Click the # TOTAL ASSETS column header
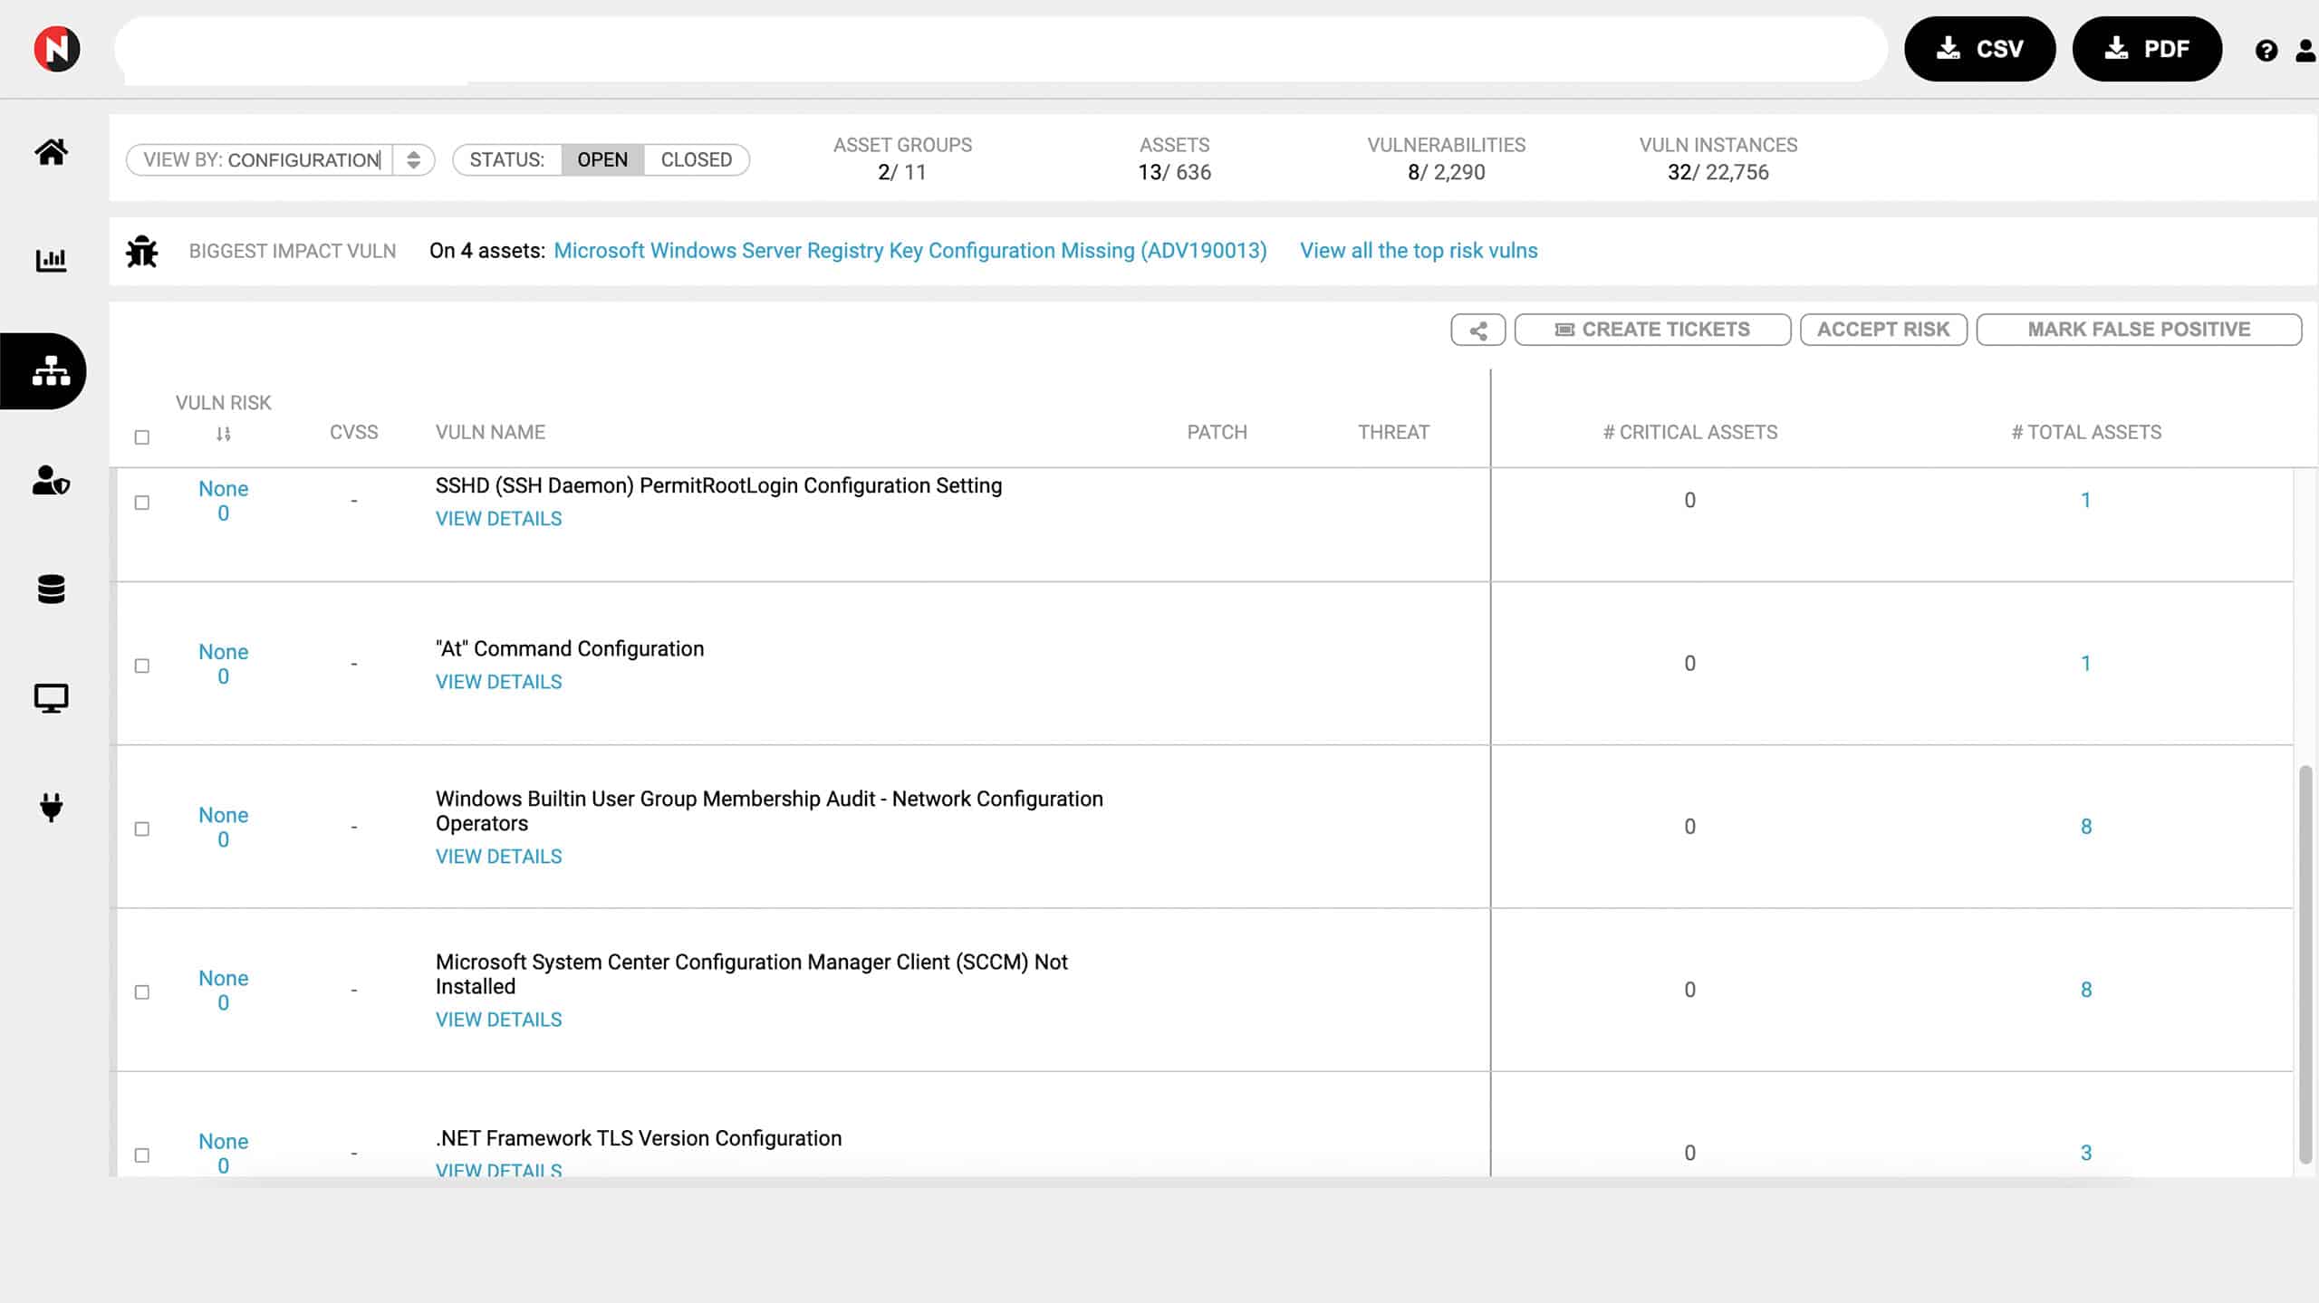The image size is (2319, 1303). pos(2086,433)
